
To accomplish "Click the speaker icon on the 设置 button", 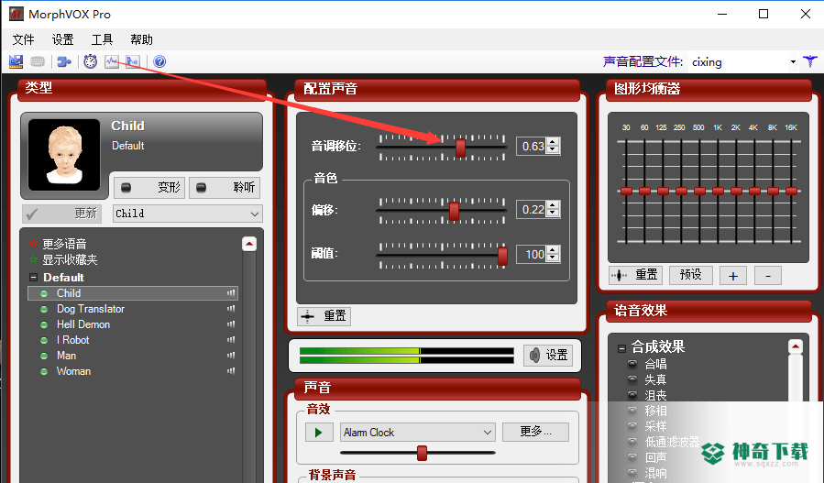I will 534,356.
